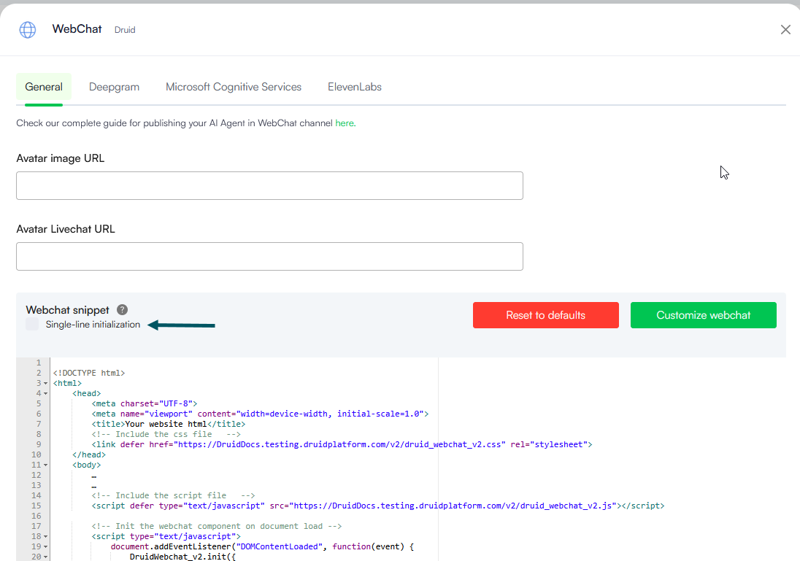Click into the Avatar Livechat URL field
Viewport: 800px width, 561px height.
tap(269, 257)
